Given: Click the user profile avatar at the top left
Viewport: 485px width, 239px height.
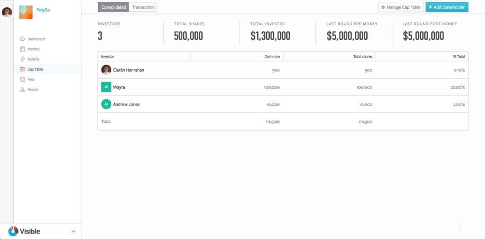Looking at the screenshot, I should coord(7,12).
